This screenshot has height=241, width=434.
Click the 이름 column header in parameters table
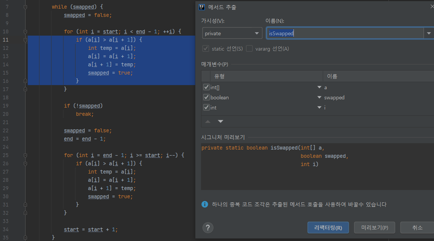378,76
